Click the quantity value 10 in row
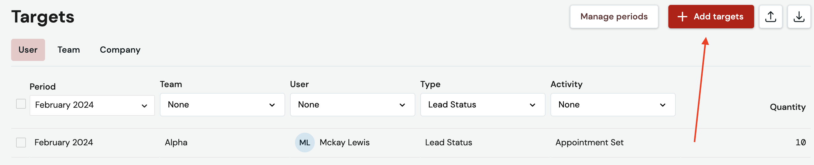 pyautogui.click(x=800, y=143)
